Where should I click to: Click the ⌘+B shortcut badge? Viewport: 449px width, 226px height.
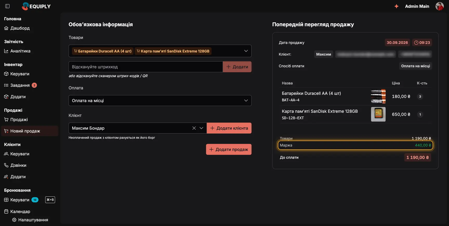coord(50,200)
